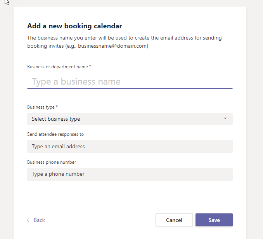This screenshot has height=239, width=263.
Task: Expand the Business type chevron arrow
Action: pos(225,119)
